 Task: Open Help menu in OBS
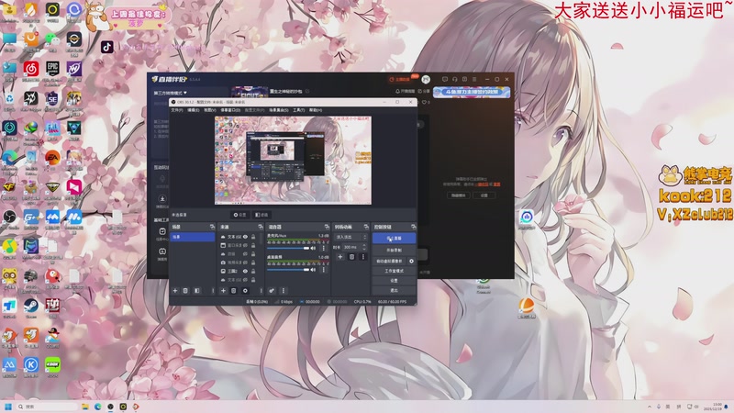316,110
